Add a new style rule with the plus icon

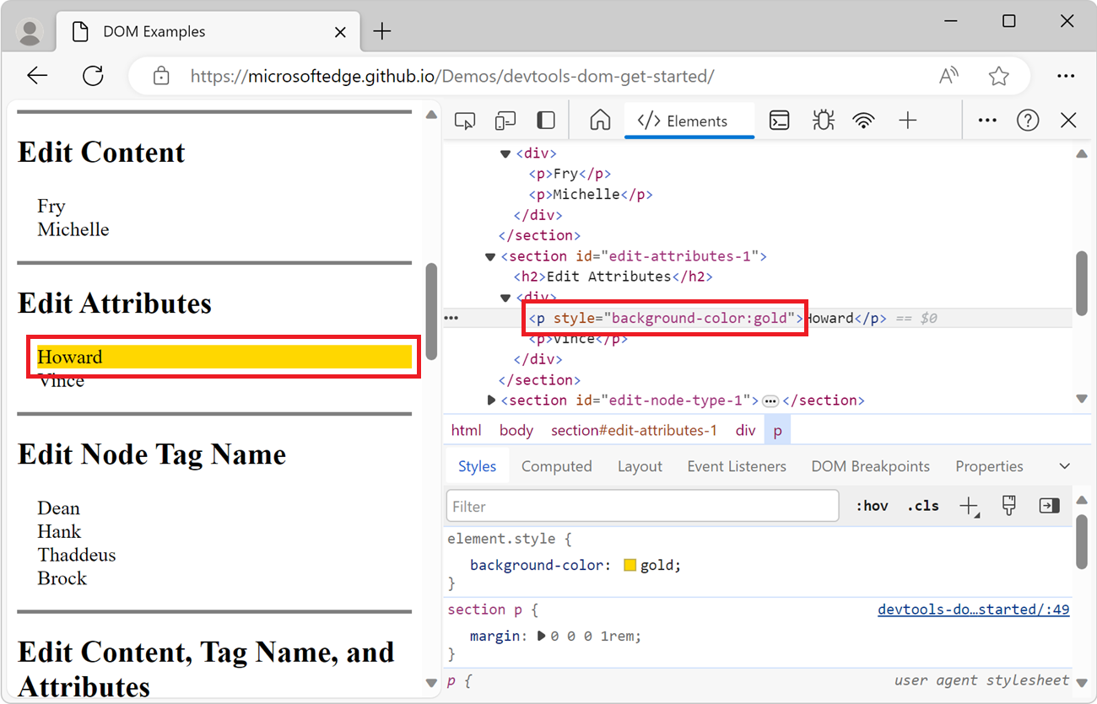968,505
